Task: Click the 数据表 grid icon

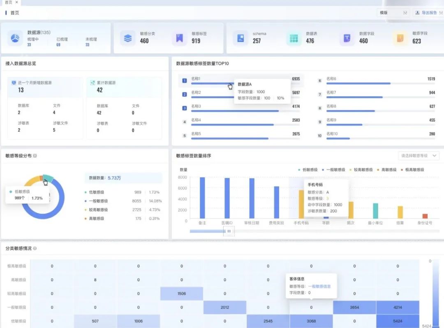Action: (294, 38)
